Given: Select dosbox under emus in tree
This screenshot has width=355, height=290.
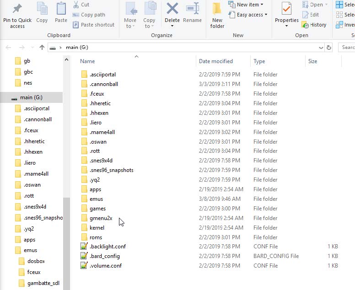Looking at the screenshot, I should pyautogui.click(x=36, y=261).
